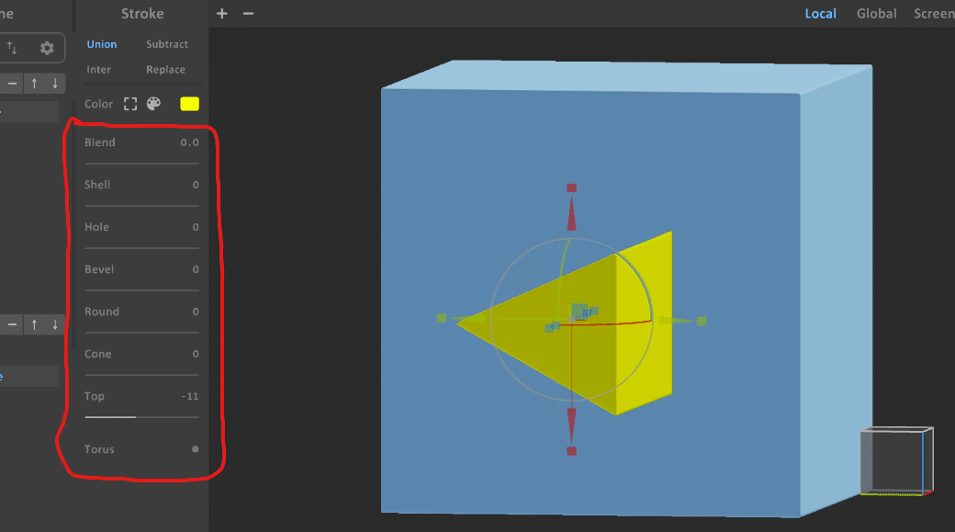Click the Top value -11

[x=190, y=396]
